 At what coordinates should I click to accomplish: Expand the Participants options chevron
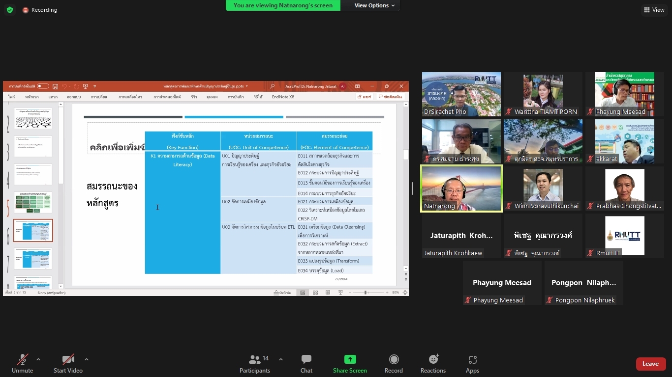point(281,359)
